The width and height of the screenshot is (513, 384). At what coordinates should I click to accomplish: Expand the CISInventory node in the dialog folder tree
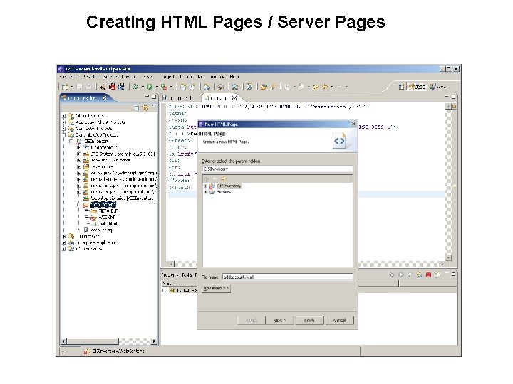point(205,186)
